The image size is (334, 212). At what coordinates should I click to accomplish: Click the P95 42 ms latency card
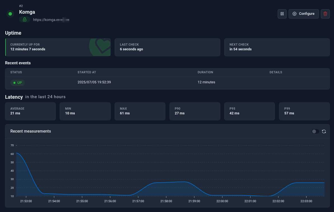click(249, 111)
